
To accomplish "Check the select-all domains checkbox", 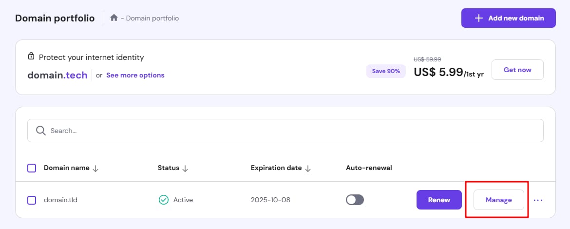I will 32,168.
